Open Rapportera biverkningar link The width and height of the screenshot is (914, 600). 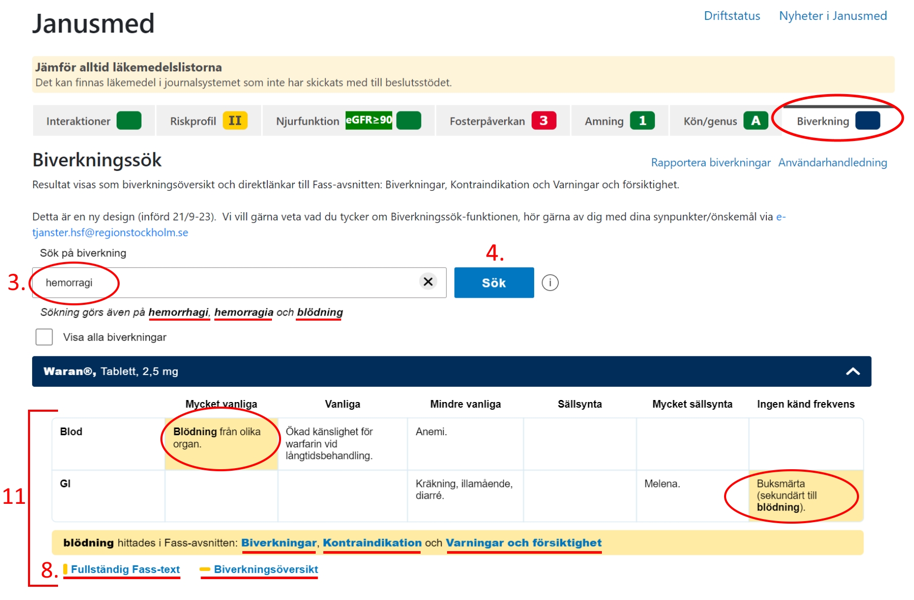click(710, 163)
